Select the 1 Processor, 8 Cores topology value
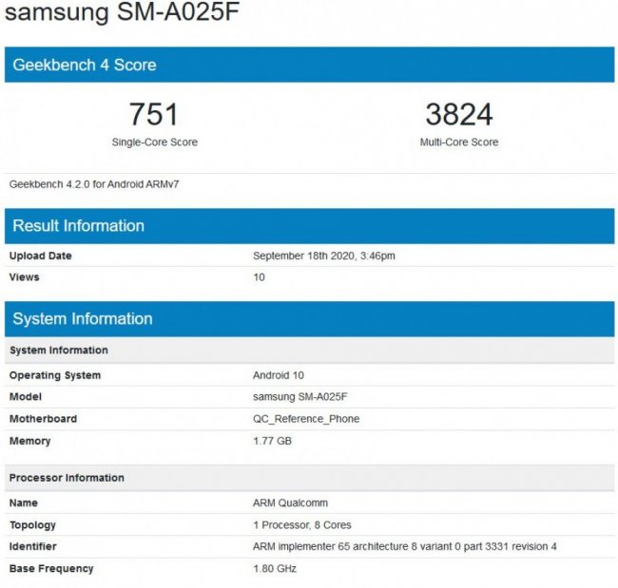The width and height of the screenshot is (618, 588). click(300, 524)
